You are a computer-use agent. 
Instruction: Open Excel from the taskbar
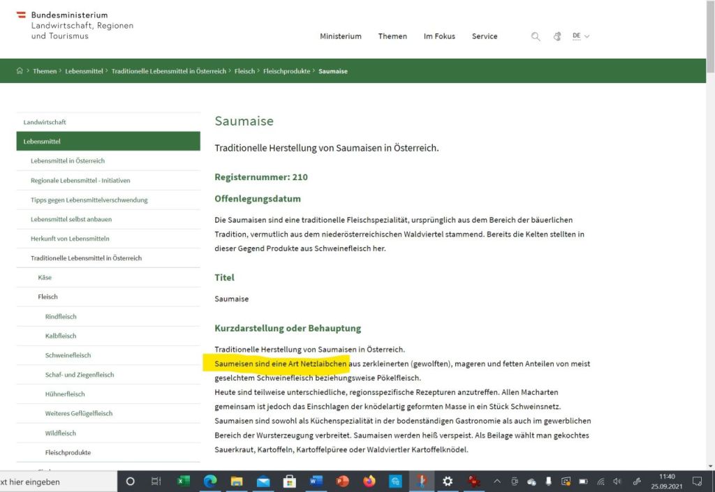[x=184, y=482]
